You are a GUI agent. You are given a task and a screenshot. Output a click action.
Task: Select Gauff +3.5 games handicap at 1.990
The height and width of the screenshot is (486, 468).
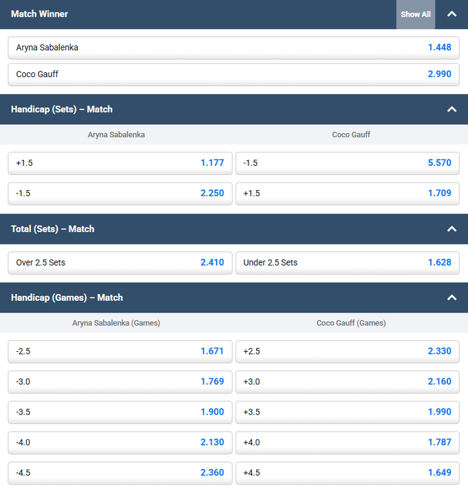coord(347,412)
